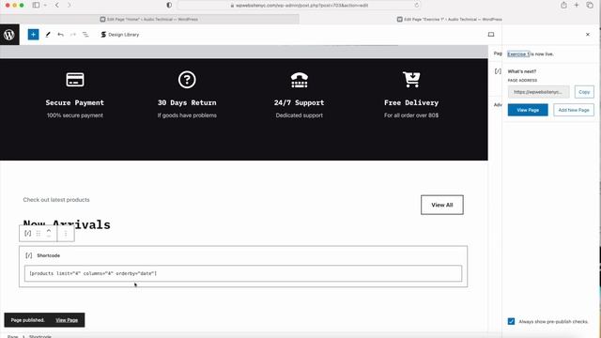
Task: Switch to the Edit Page Exercise 1 tab
Action: click(450, 19)
